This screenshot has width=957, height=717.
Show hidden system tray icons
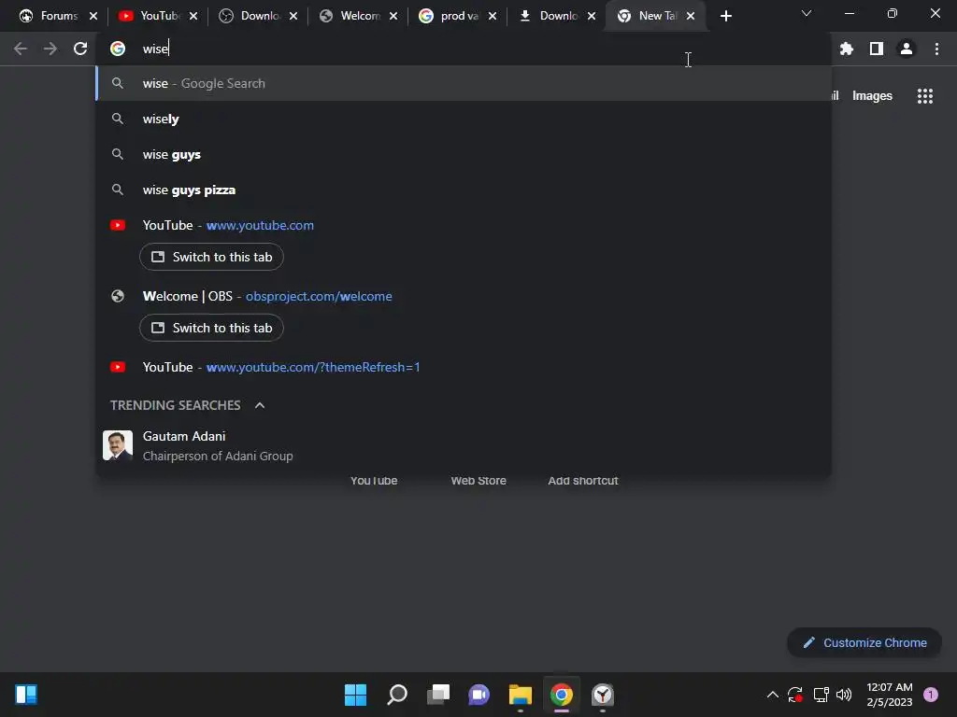(x=773, y=695)
